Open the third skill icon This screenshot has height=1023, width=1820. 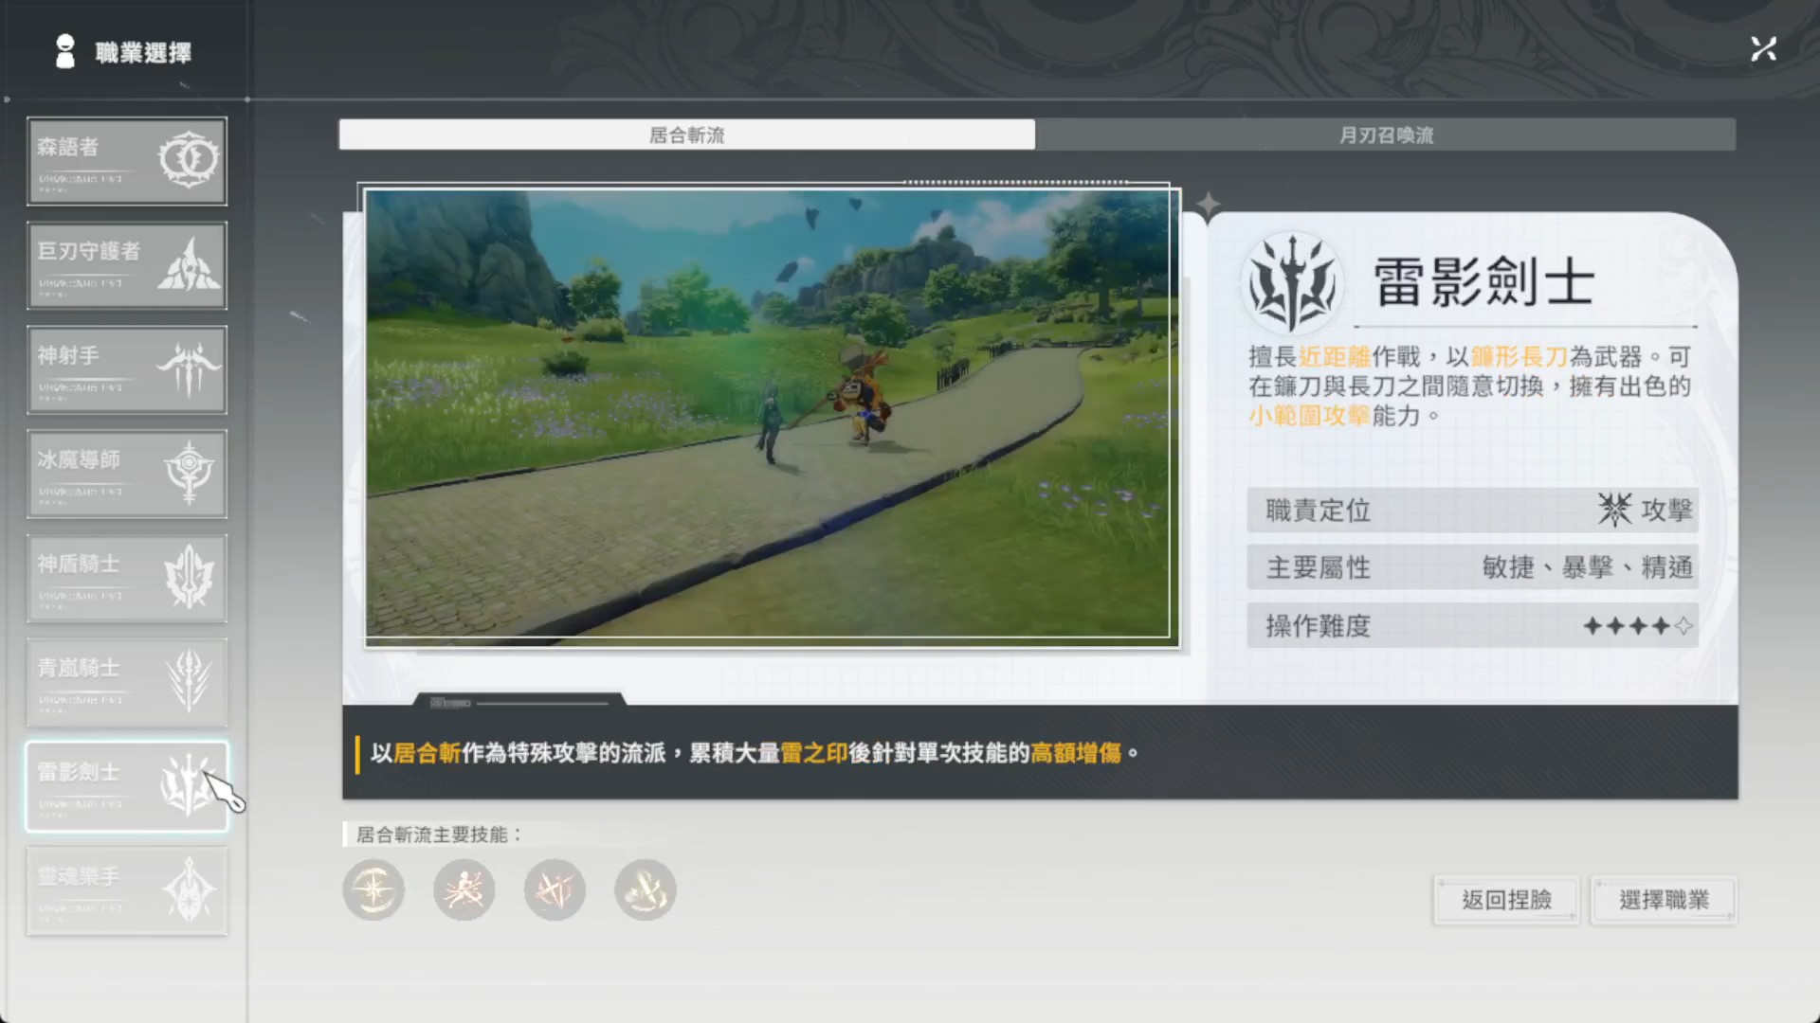click(555, 890)
